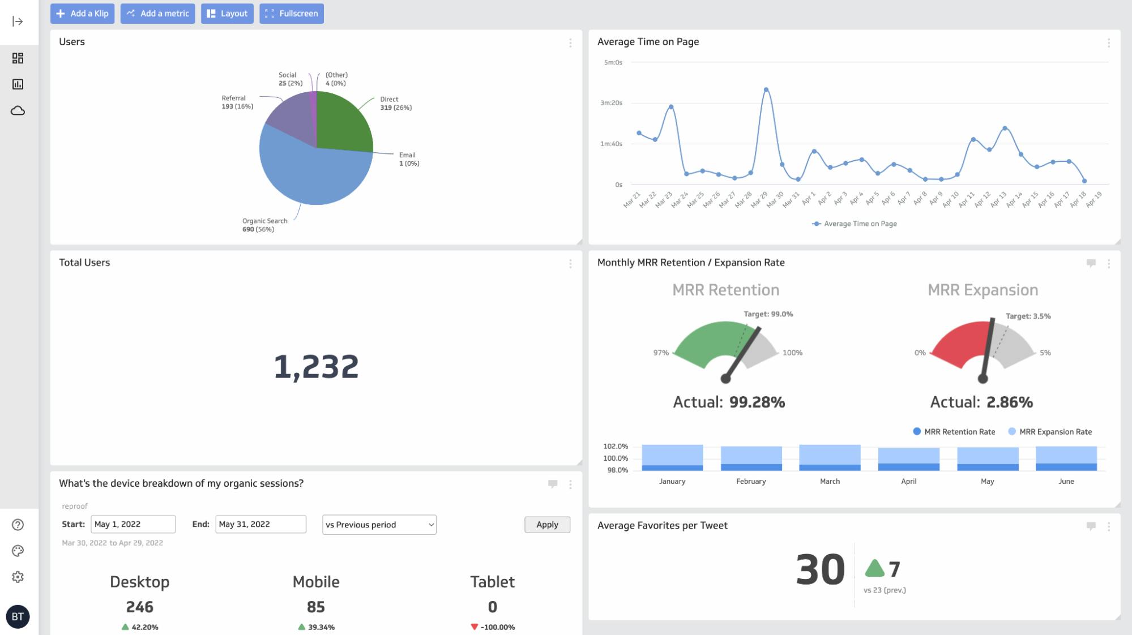
Task: Click the Add a metric button
Action: coord(158,13)
